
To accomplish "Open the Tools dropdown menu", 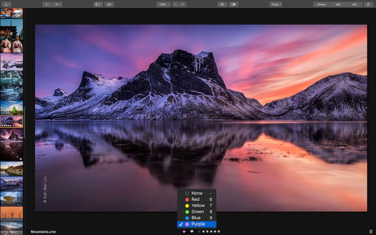I will pos(276,4).
